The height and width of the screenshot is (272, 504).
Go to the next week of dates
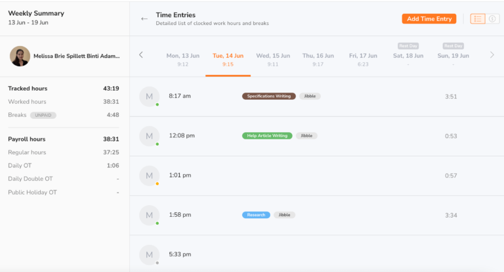click(492, 55)
